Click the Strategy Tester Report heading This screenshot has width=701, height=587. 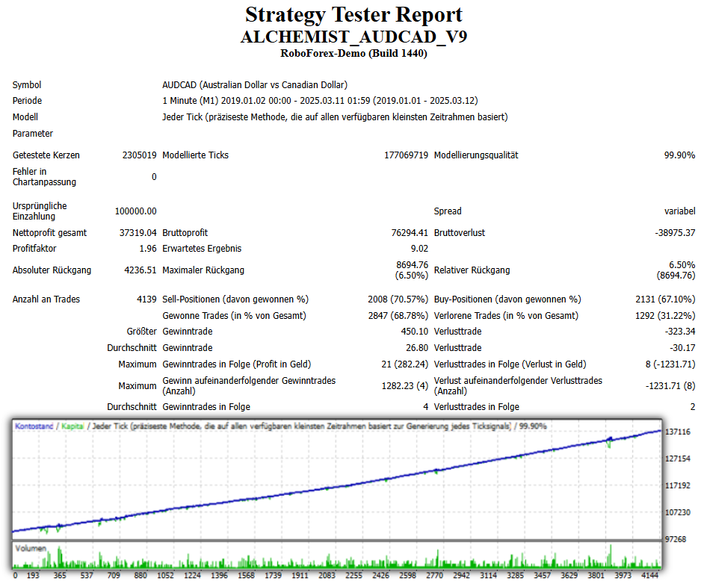[x=353, y=15]
